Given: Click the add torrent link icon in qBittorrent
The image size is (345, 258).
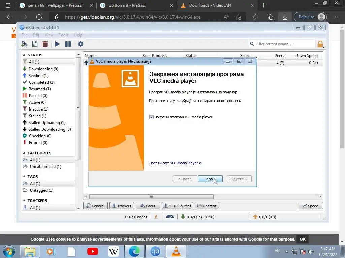Looking at the screenshot, I should 24,44.
